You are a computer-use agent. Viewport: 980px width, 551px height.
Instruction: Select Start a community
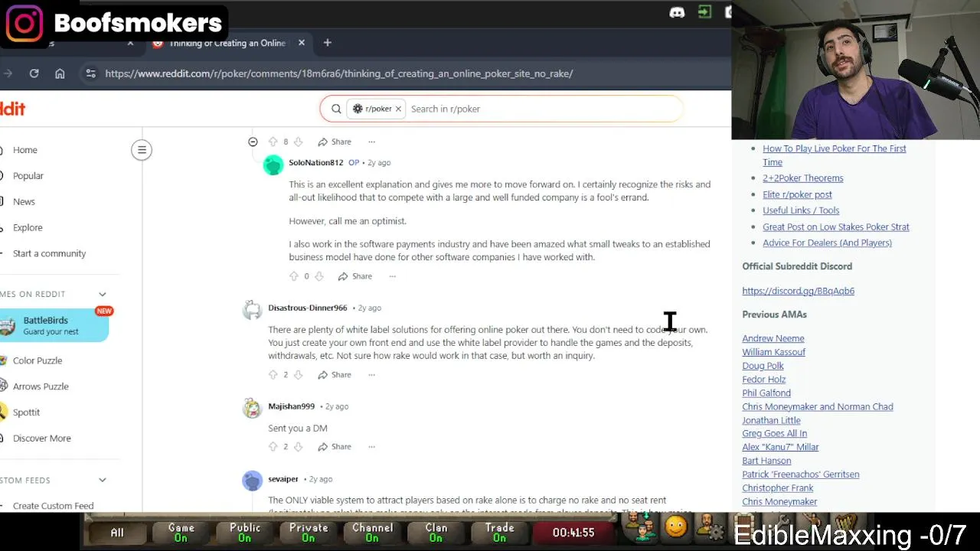point(49,254)
